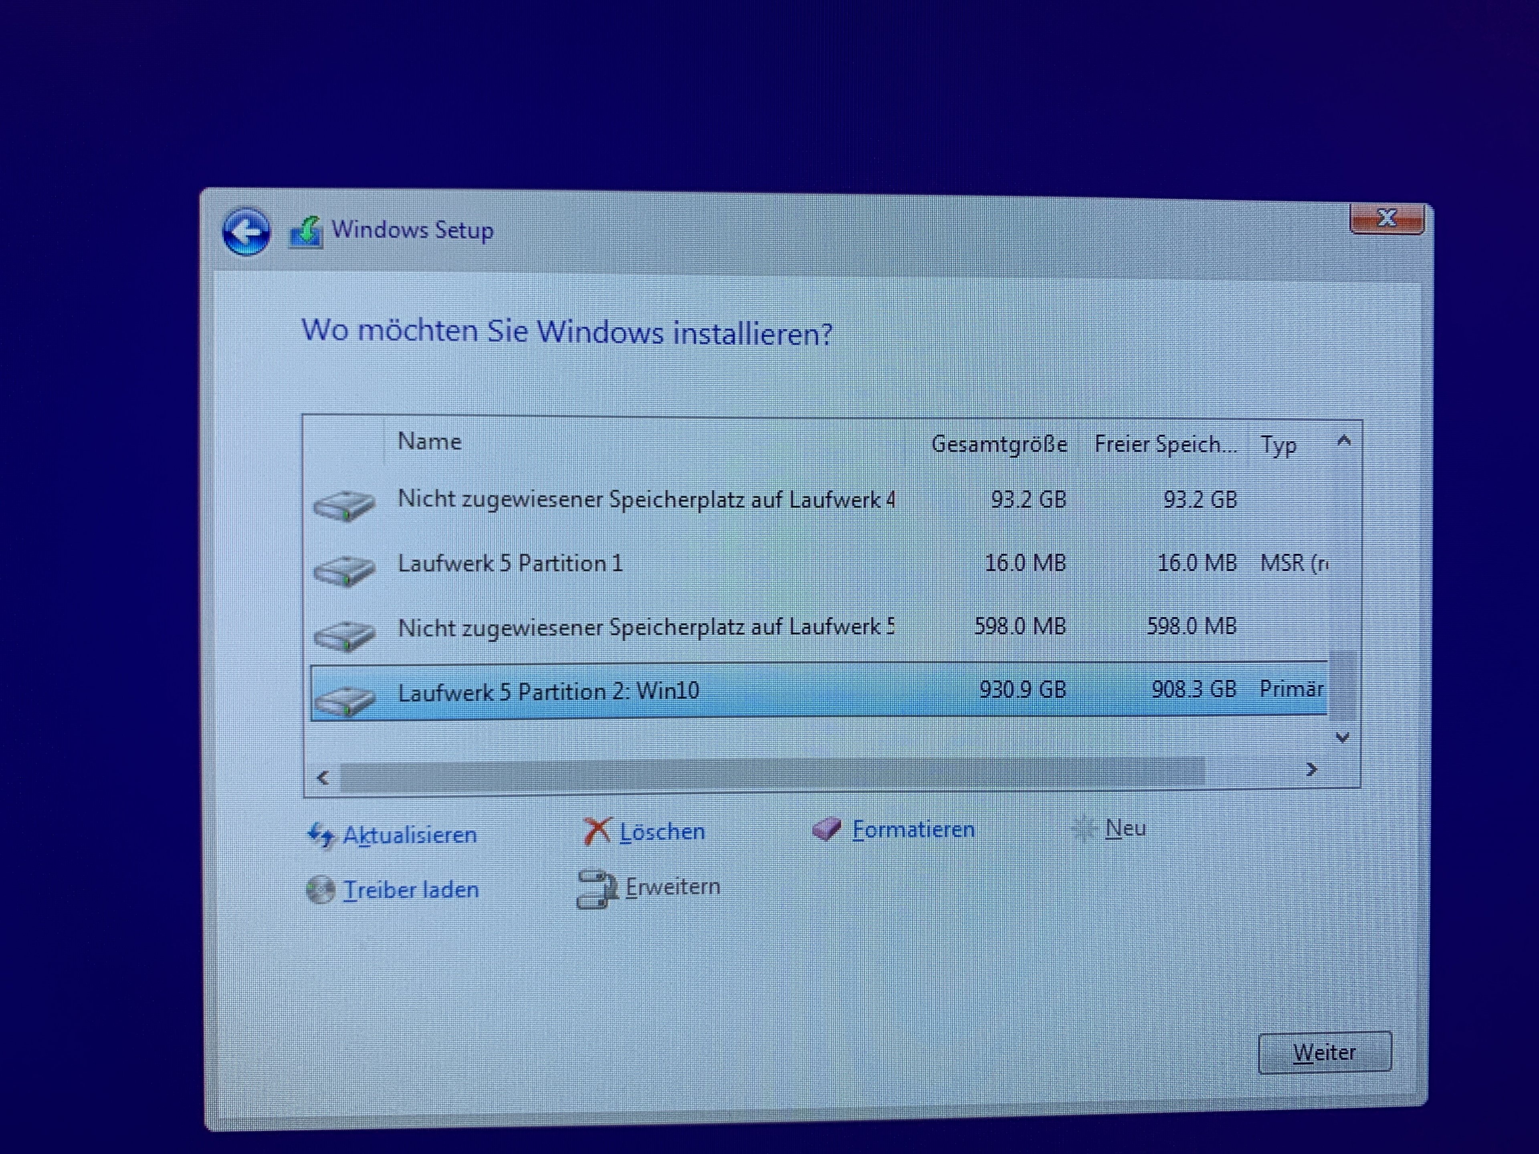The height and width of the screenshot is (1154, 1539).
Task: Click the refresh arrows icon beside Aktualisieren
Action: 321,834
